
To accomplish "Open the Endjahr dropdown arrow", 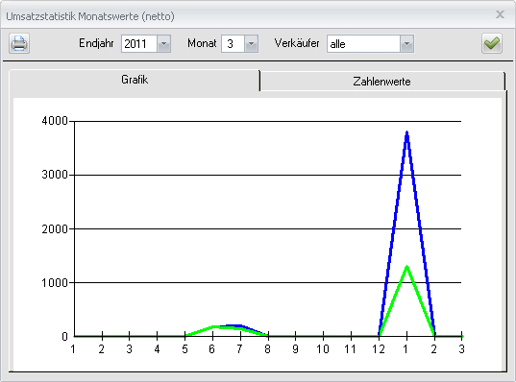I will pos(164,44).
